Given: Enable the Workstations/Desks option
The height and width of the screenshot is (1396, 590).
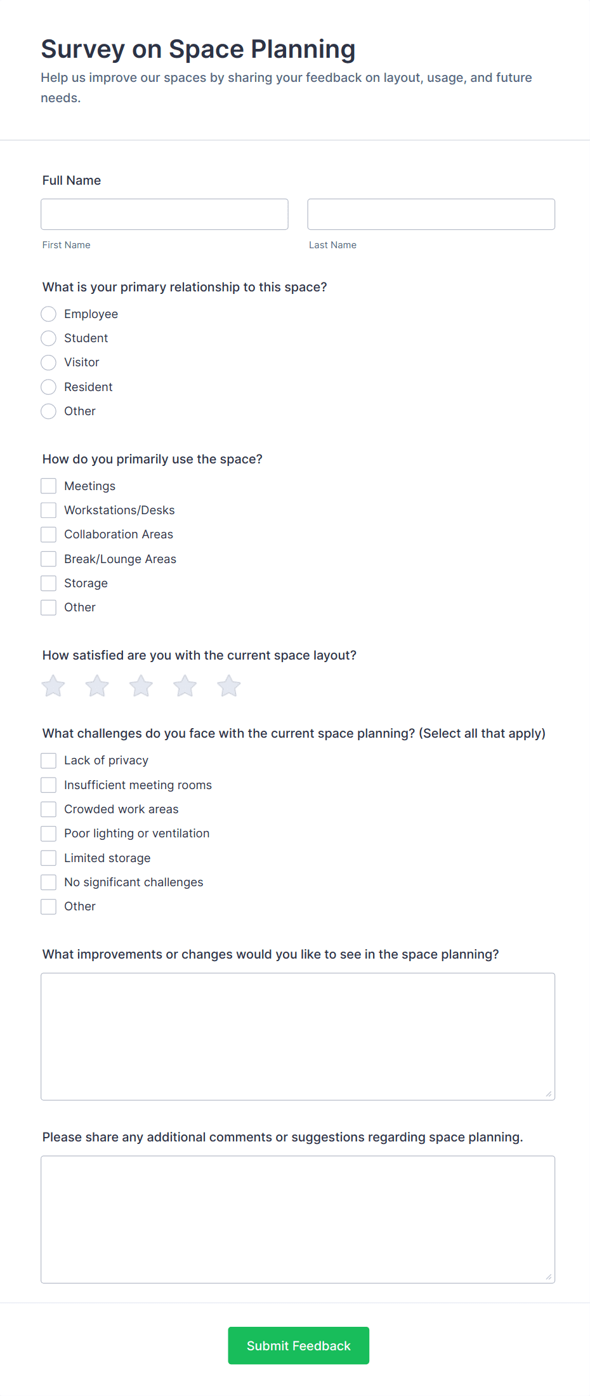Looking at the screenshot, I should (x=48, y=510).
